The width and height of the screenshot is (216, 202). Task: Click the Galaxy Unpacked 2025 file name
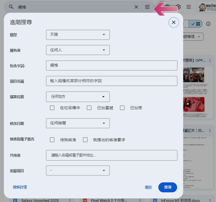click(40, 200)
